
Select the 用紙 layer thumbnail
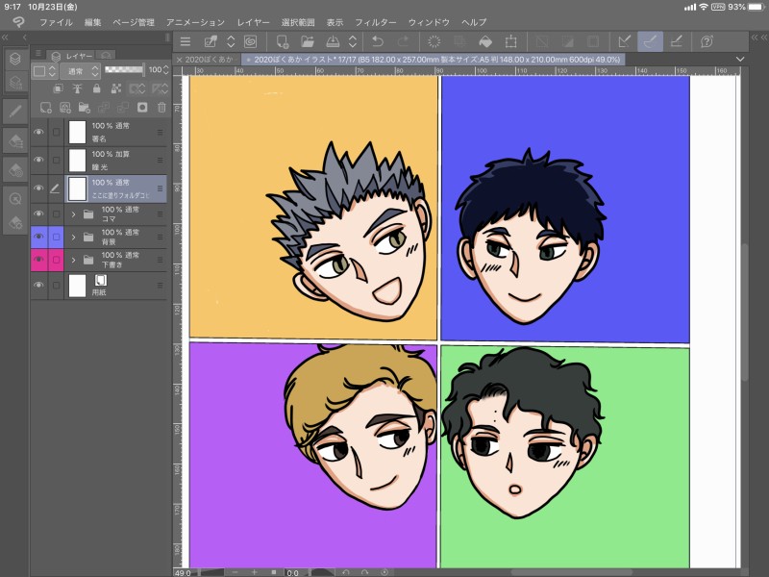pyautogui.click(x=78, y=286)
